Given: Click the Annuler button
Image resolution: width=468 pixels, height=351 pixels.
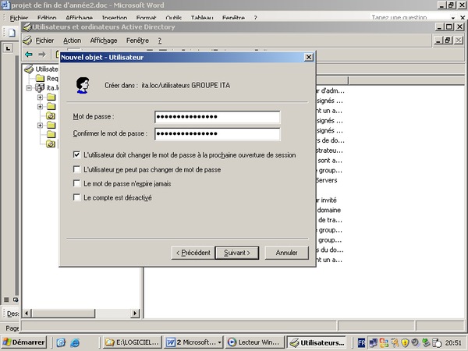Looking at the screenshot, I should tap(286, 253).
